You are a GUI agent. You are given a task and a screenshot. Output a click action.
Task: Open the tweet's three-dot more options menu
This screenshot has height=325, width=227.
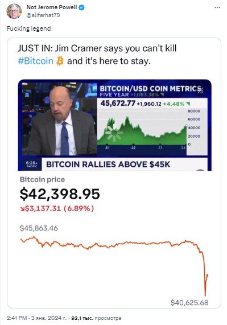point(217,7)
